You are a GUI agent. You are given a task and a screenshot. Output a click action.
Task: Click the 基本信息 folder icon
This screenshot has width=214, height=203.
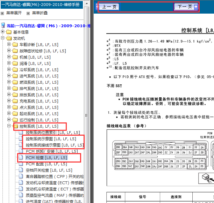pyautogui.click(x=9, y=32)
